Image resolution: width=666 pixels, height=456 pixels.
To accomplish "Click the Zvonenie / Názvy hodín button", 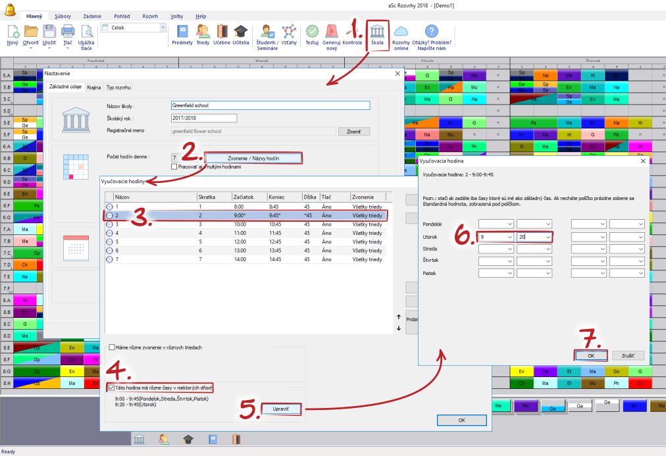I will tap(253, 158).
